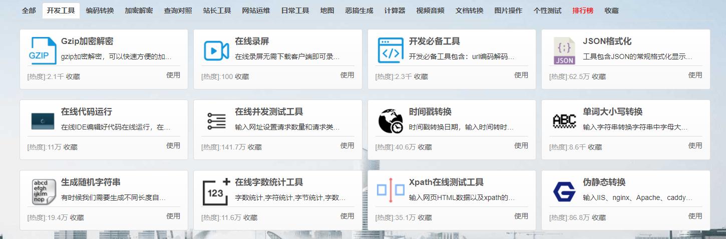Open the 图片操作 category tab
Image resolution: width=726 pixels, height=239 pixels.
click(x=508, y=10)
